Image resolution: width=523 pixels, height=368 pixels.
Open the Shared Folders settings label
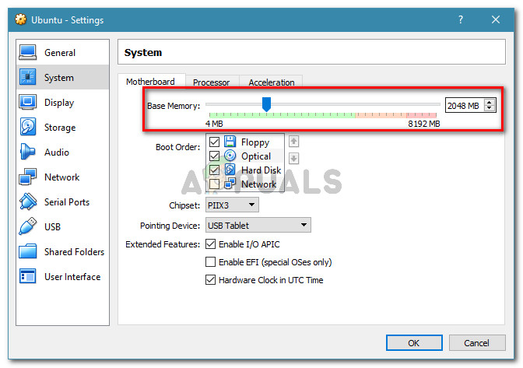pos(75,251)
